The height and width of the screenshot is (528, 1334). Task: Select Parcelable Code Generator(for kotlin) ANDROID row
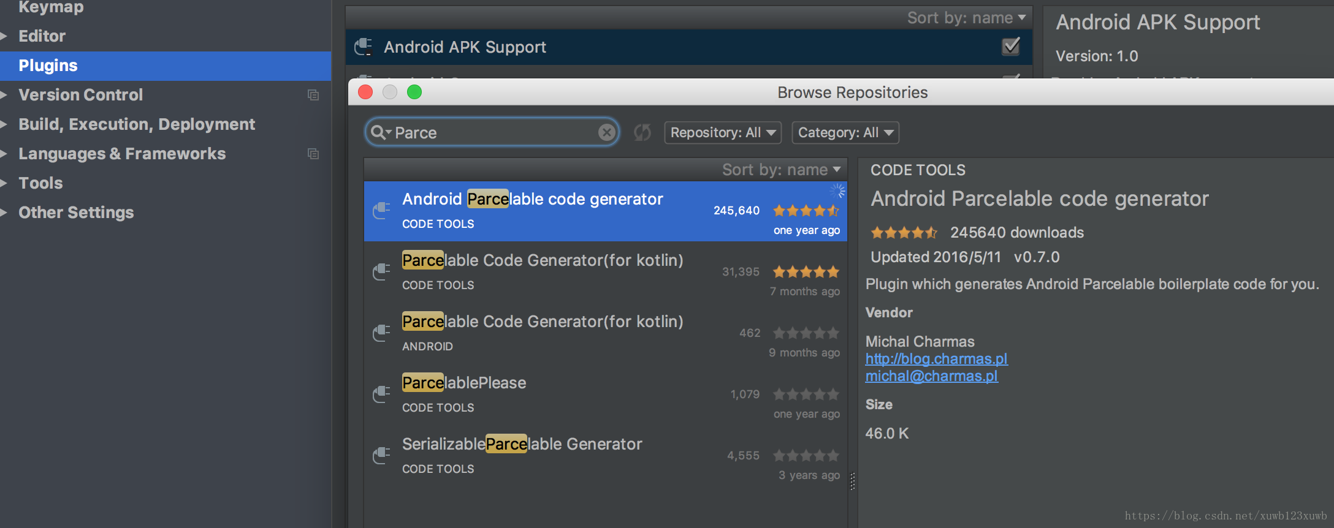tap(606, 333)
